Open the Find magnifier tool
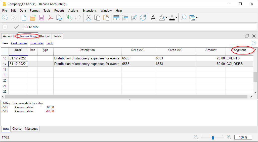Viewport: 258px width, 142px height. (184, 18)
